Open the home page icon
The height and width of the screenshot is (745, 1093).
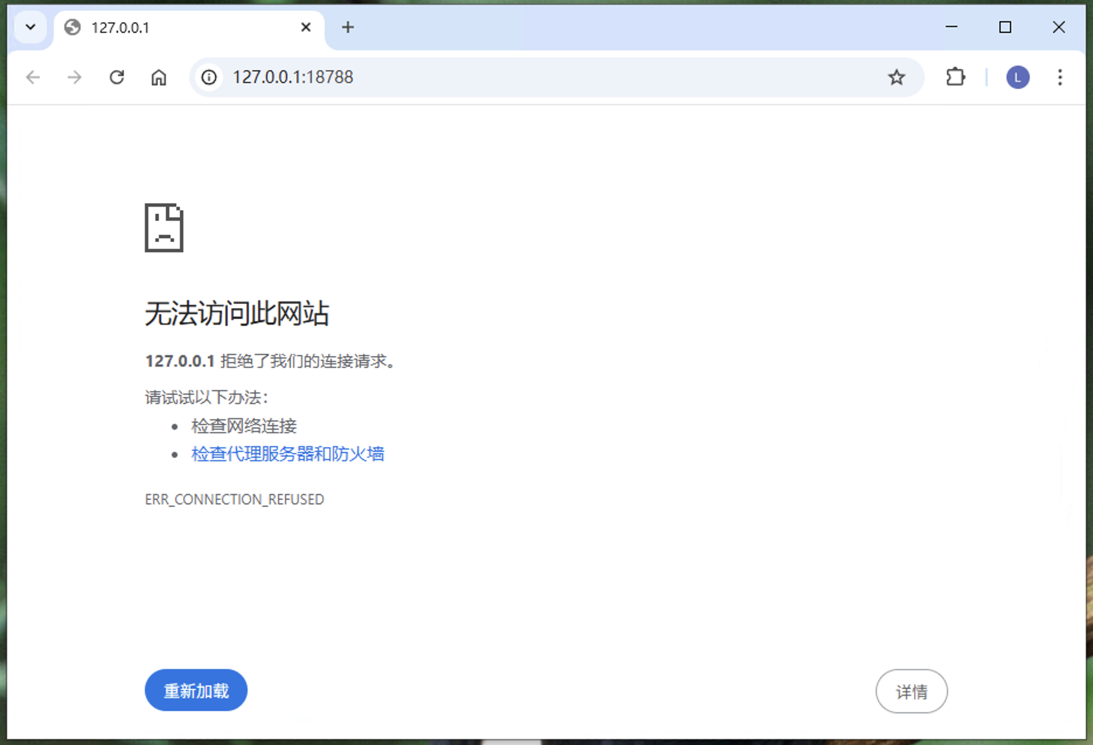[x=159, y=77]
